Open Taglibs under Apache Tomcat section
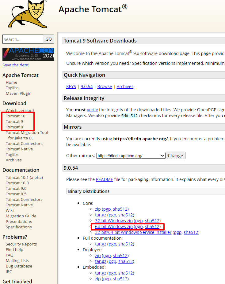This screenshot has width=225, height=284. 12,88
